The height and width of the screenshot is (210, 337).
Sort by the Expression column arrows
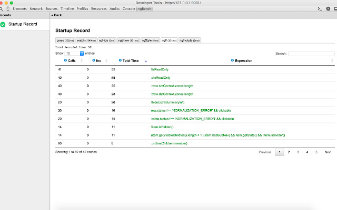pyautogui.click(x=332, y=61)
